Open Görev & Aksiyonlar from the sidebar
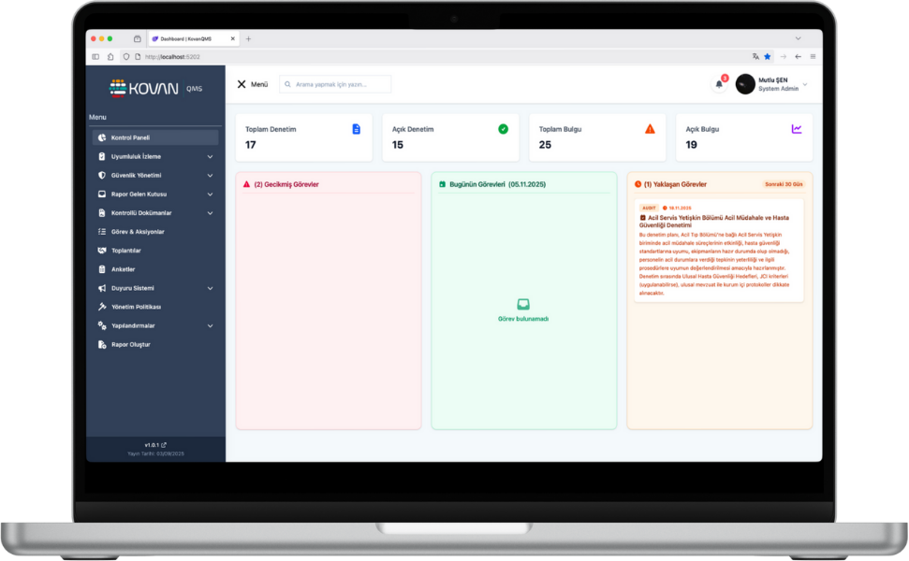 coord(138,232)
